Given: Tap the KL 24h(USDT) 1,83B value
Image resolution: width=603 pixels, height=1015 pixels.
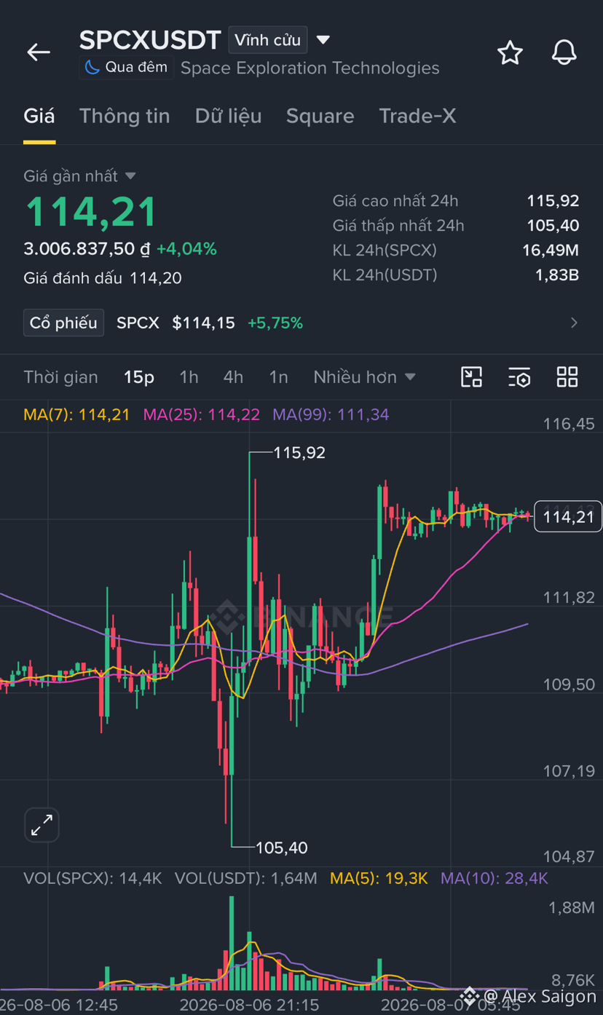Looking at the screenshot, I should [557, 275].
